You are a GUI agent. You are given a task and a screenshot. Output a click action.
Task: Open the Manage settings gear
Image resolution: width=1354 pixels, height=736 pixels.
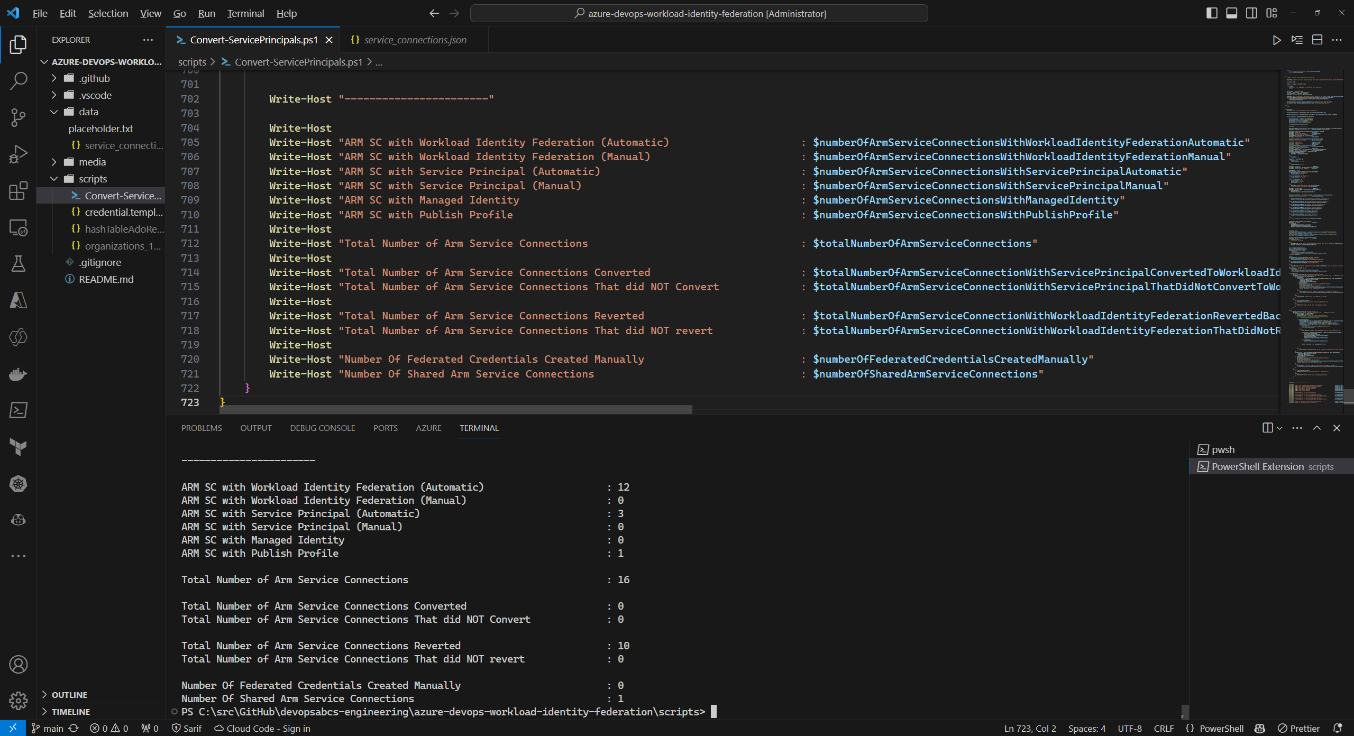pos(19,701)
